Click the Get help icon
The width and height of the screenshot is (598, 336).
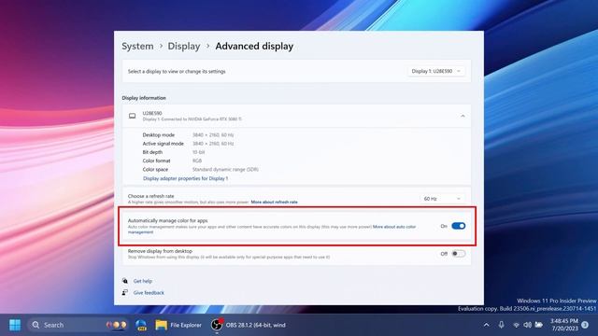(125, 281)
